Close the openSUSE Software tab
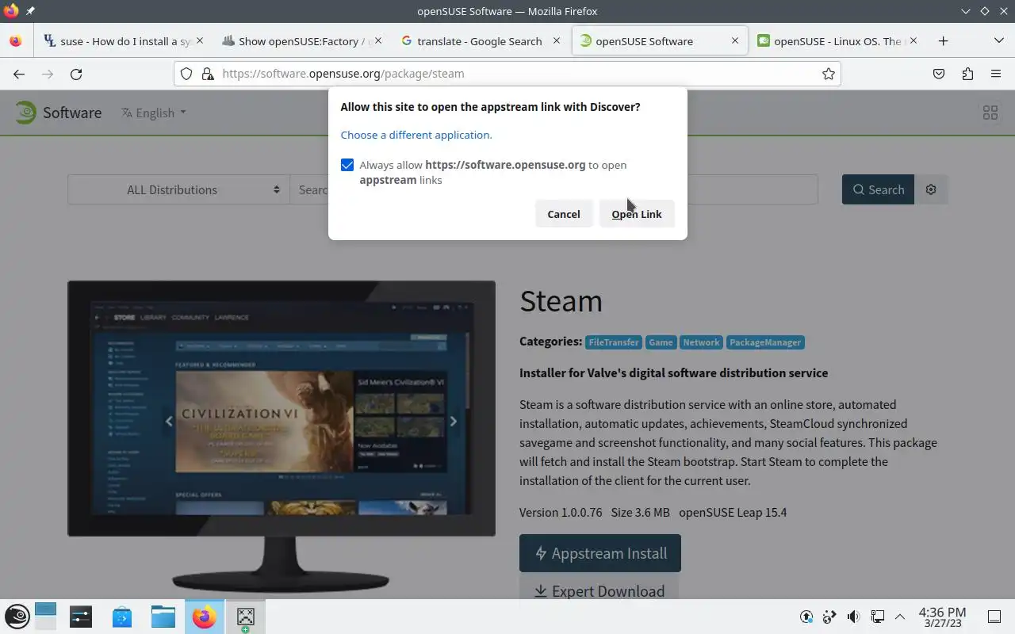Screen dimensions: 1015x634 point(735,41)
